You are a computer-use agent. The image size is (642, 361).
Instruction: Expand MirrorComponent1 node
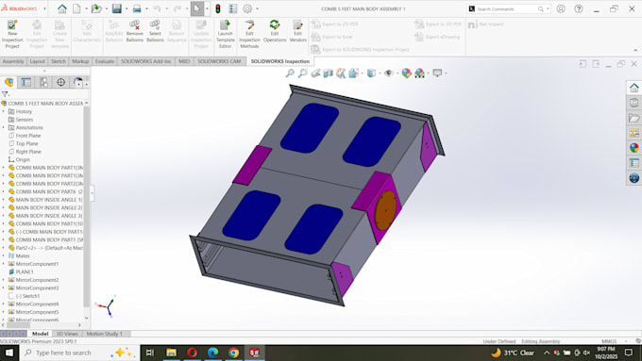pyautogui.click(x=4, y=264)
